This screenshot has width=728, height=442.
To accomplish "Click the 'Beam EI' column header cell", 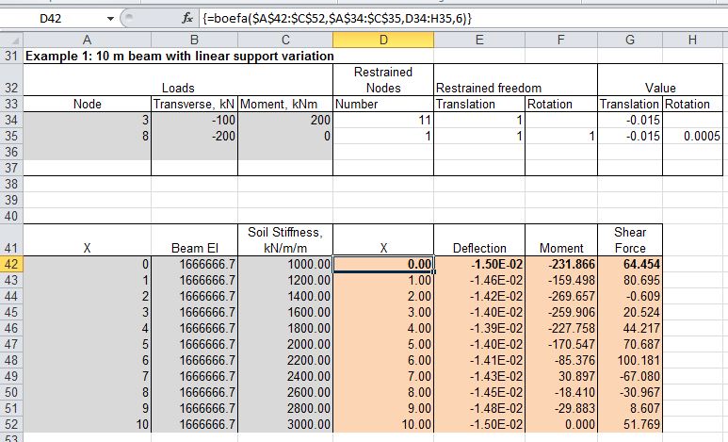I will click(194, 249).
